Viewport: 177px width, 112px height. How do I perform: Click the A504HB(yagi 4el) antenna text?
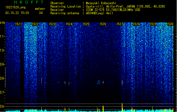(99, 13)
